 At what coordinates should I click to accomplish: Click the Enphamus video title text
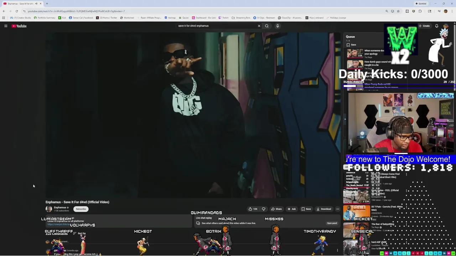tap(77, 202)
